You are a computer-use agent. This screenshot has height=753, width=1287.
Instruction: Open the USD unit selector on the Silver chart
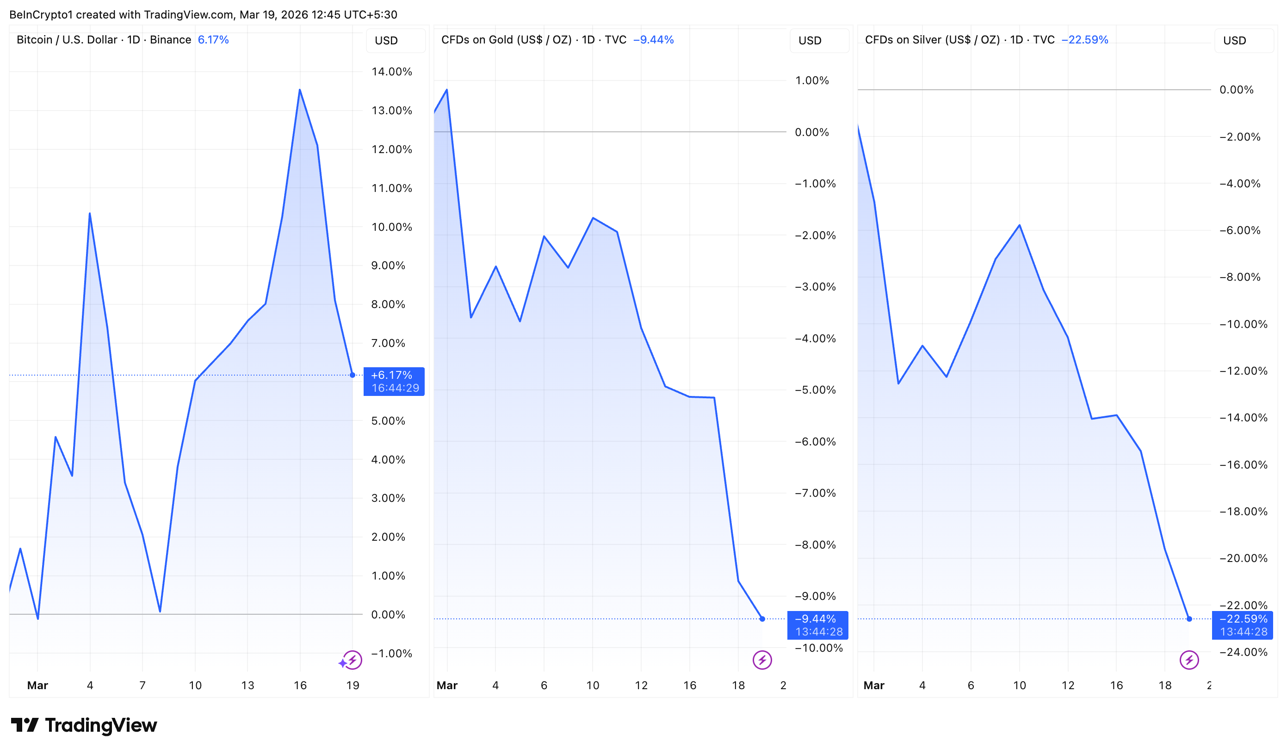tap(1244, 40)
